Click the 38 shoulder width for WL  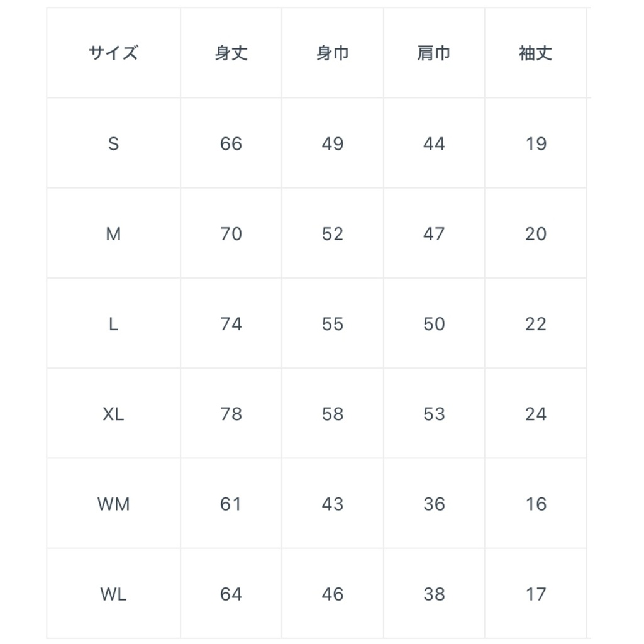tap(434, 594)
